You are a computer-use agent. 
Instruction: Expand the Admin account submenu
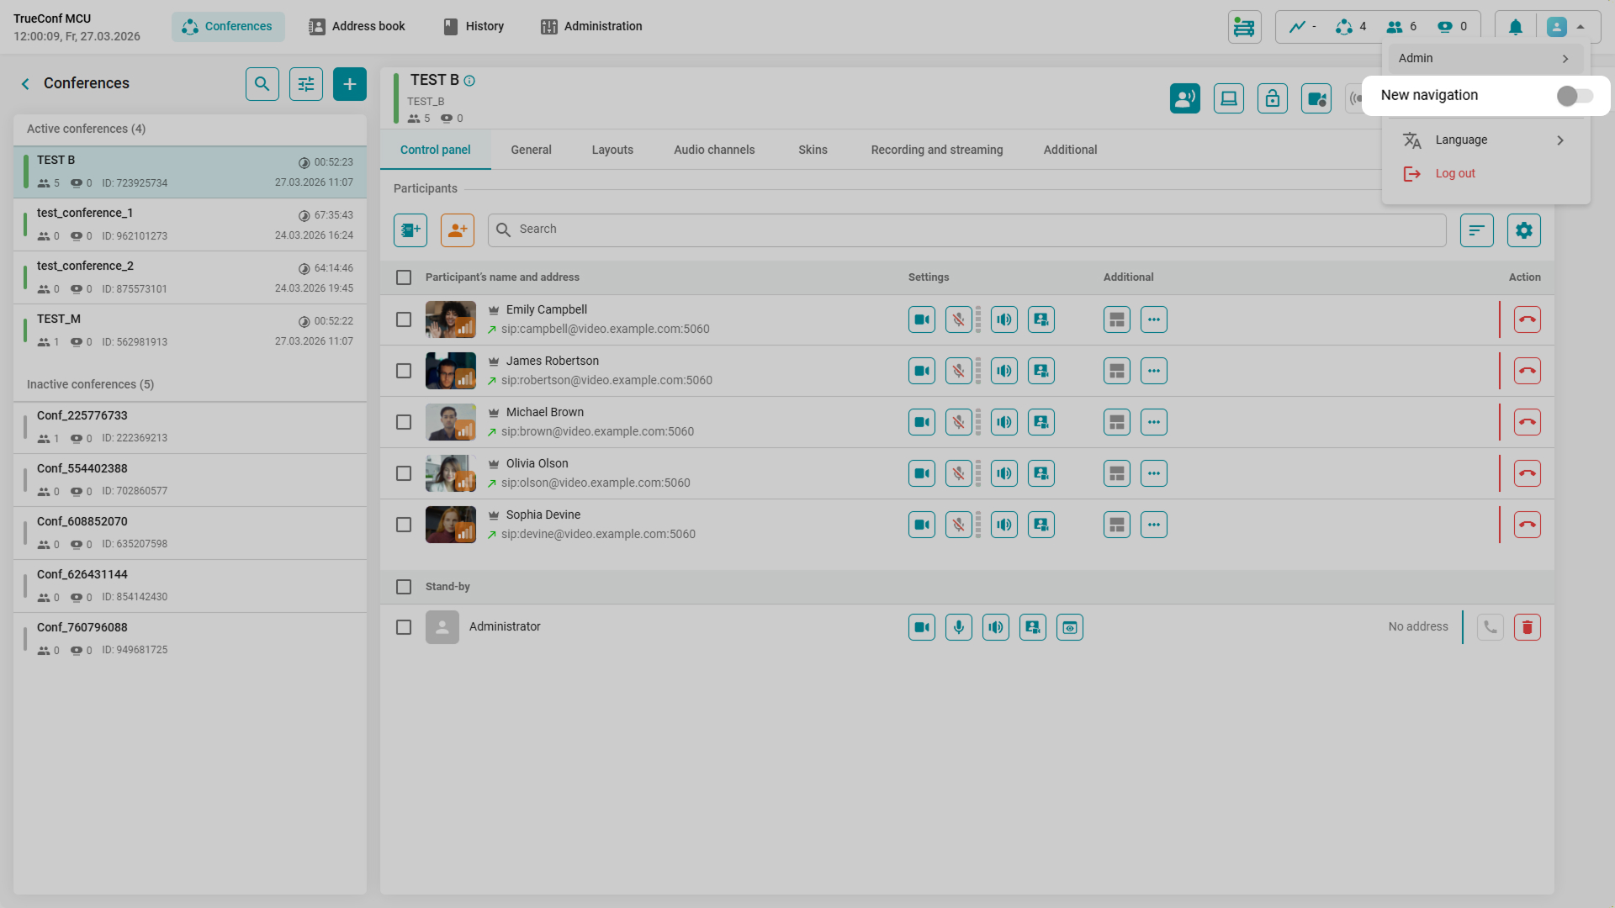coord(1485,59)
